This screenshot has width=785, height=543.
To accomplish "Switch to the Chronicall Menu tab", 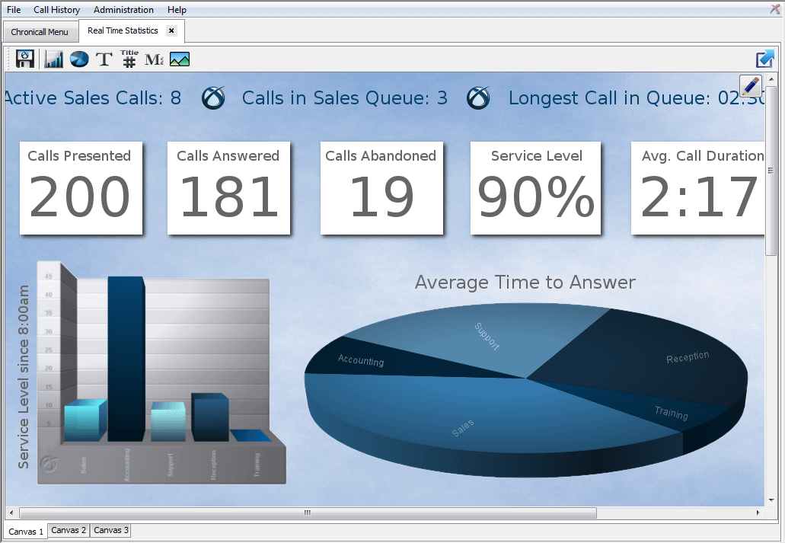I will coord(40,32).
